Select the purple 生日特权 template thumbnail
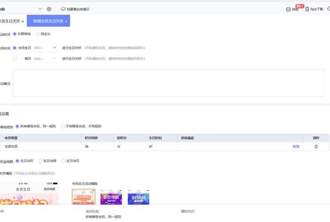Screen dimensions: 330x222 click(111, 197)
